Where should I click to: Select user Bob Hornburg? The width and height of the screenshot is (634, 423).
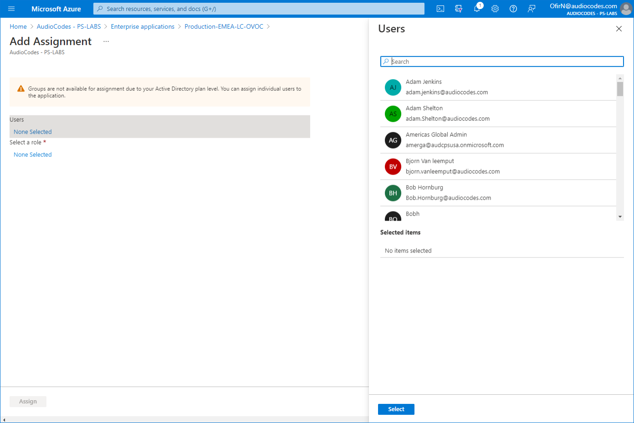[x=498, y=193]
